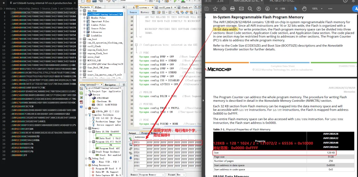This screenshot has width=358, height=177.
Task: Click Source_Code in the editor breadcrumb path
Action: pos(49,8)
